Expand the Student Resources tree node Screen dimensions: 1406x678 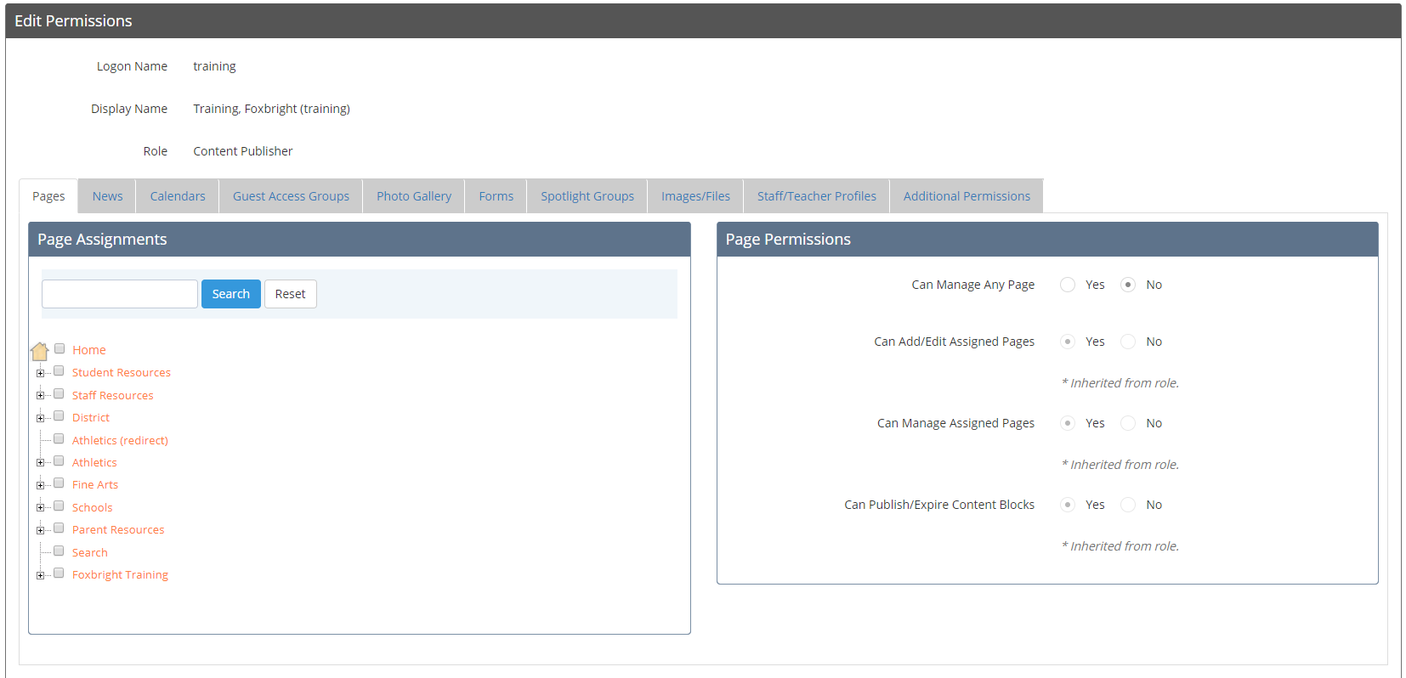tap(40, 373)
